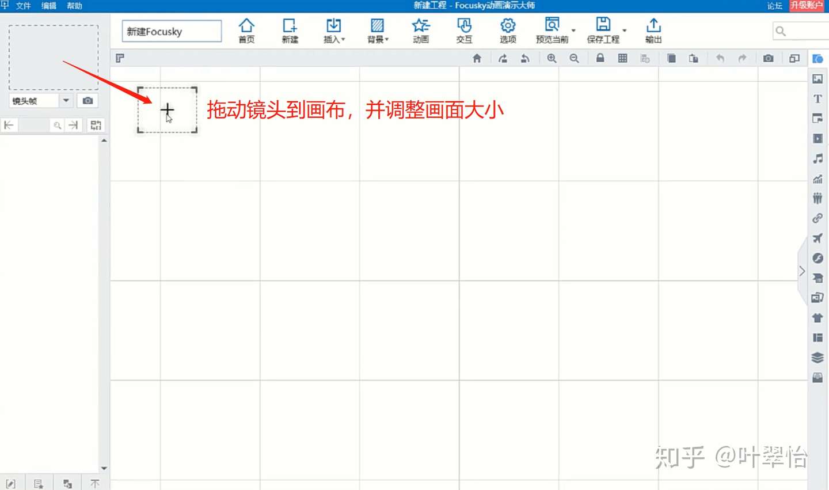This screenshot has width=829, height=490.
Task: Click the empty frame thumbnail placeholder
Action: (54, 58)
